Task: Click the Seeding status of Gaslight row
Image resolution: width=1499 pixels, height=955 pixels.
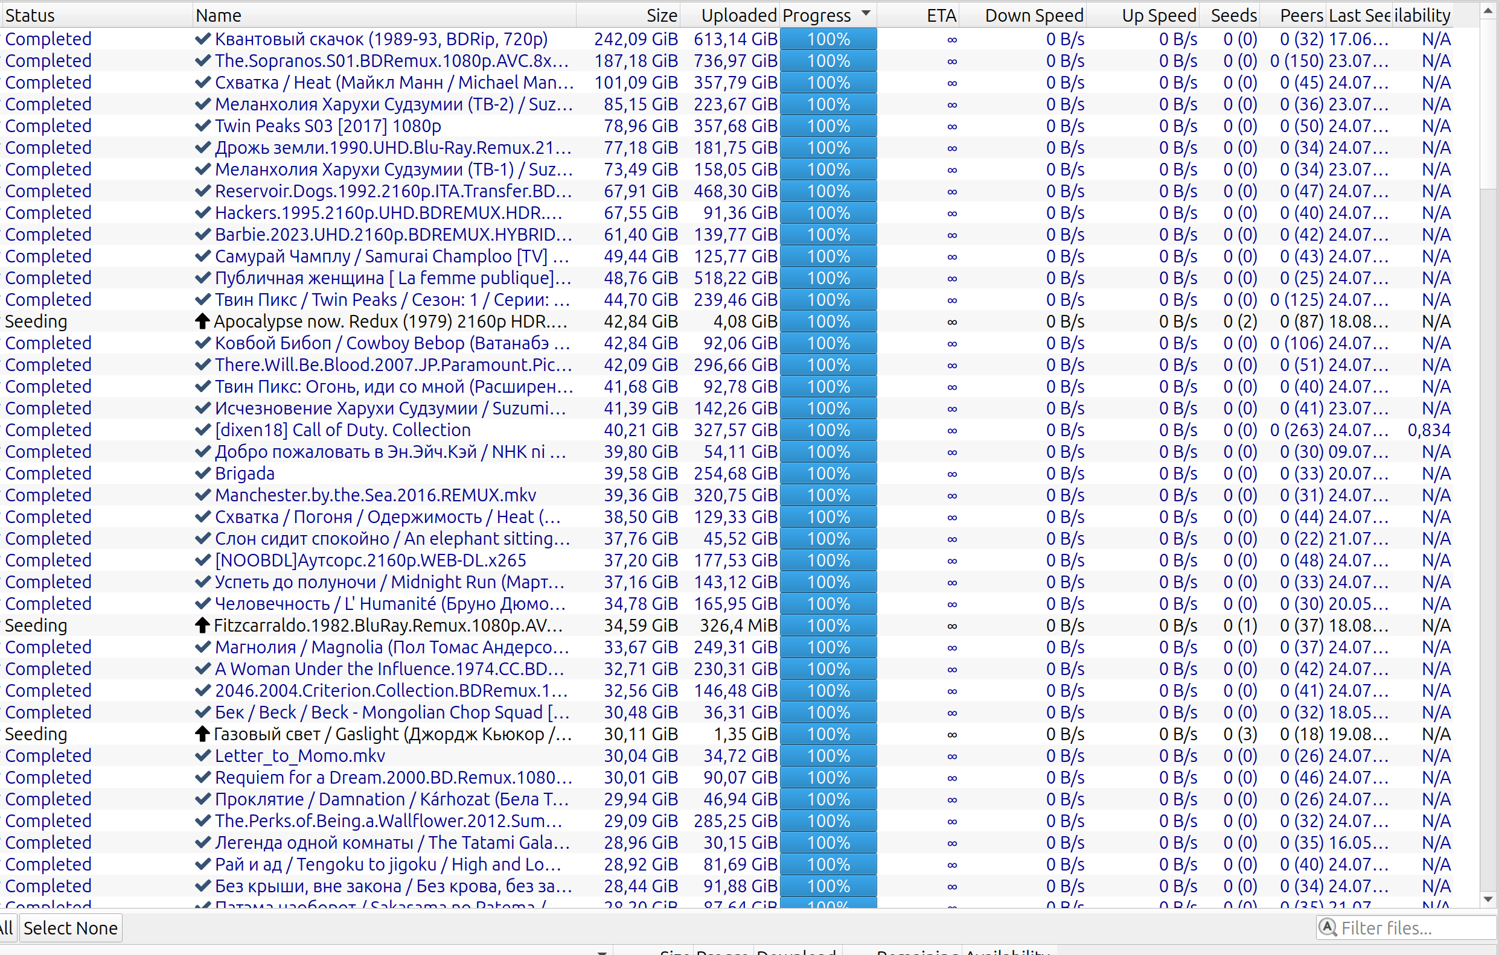Action: point(36,734)
